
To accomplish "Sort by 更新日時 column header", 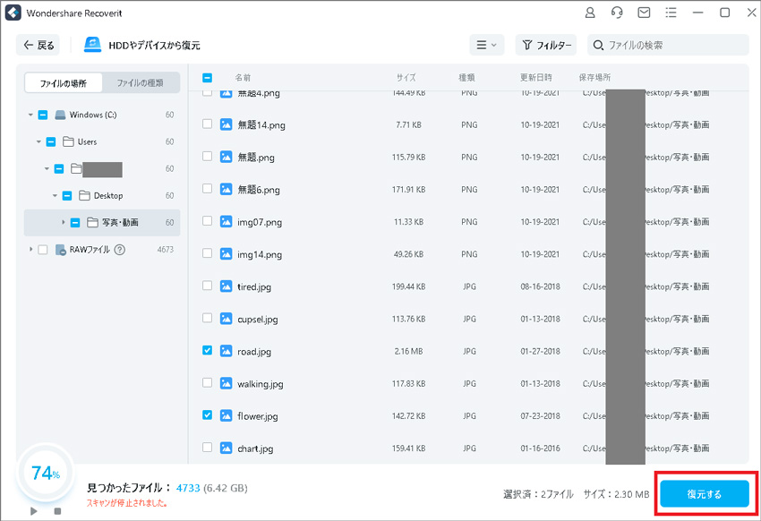I will point(535,78).
